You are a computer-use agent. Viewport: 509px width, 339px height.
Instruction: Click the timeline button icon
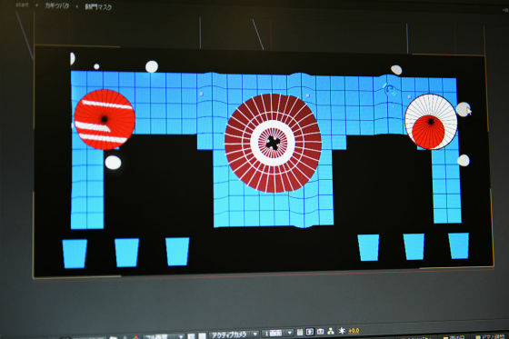[320, 332]
